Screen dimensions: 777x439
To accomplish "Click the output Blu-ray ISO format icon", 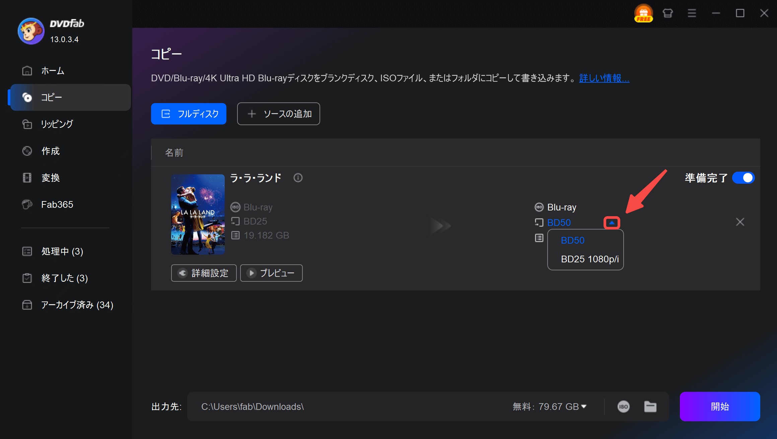I will tap(539, 207).
